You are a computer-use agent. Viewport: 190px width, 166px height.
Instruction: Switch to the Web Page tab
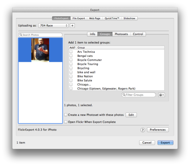click(x=95, y=18)
